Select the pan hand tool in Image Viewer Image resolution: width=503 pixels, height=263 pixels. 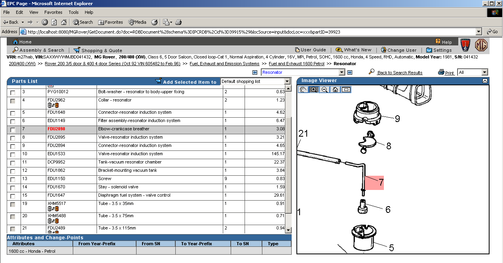pyautogui.click(x=304, y=89)
